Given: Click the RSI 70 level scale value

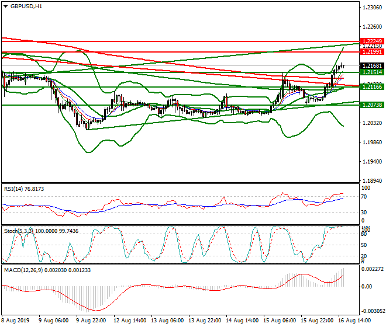Looking at the screenshot, I should pos(364,197).
